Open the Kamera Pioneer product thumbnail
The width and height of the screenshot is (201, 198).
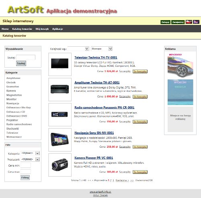pos(60,165)
